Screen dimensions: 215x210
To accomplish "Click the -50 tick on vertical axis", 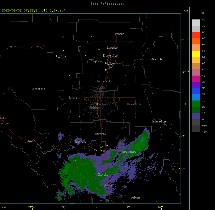I will click(183, 136).
